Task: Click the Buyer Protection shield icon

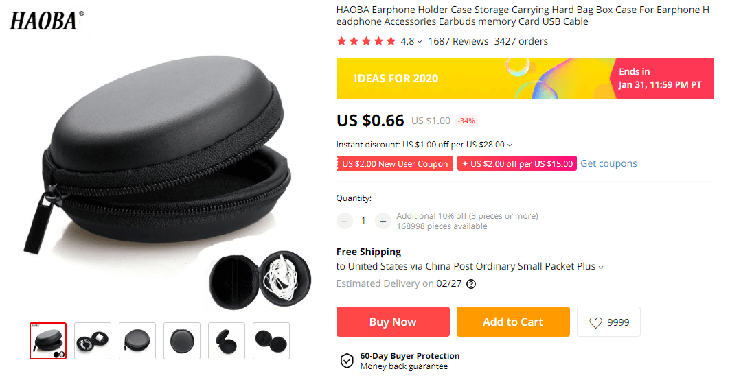Action: (x=347, y=361)
